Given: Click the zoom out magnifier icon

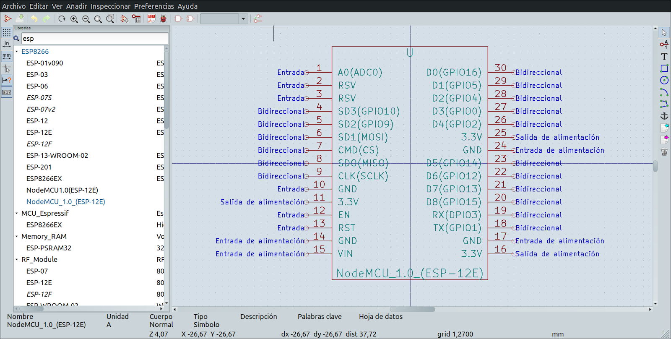Looking at the screenshot, I should [x=86, y=19].
